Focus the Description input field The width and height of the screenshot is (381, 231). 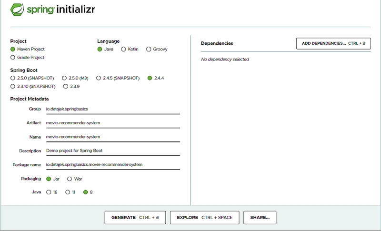pyautogui.click(x=112, y=151)
